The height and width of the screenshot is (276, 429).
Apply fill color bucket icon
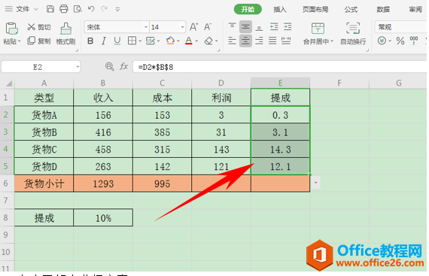coord(170,41)
